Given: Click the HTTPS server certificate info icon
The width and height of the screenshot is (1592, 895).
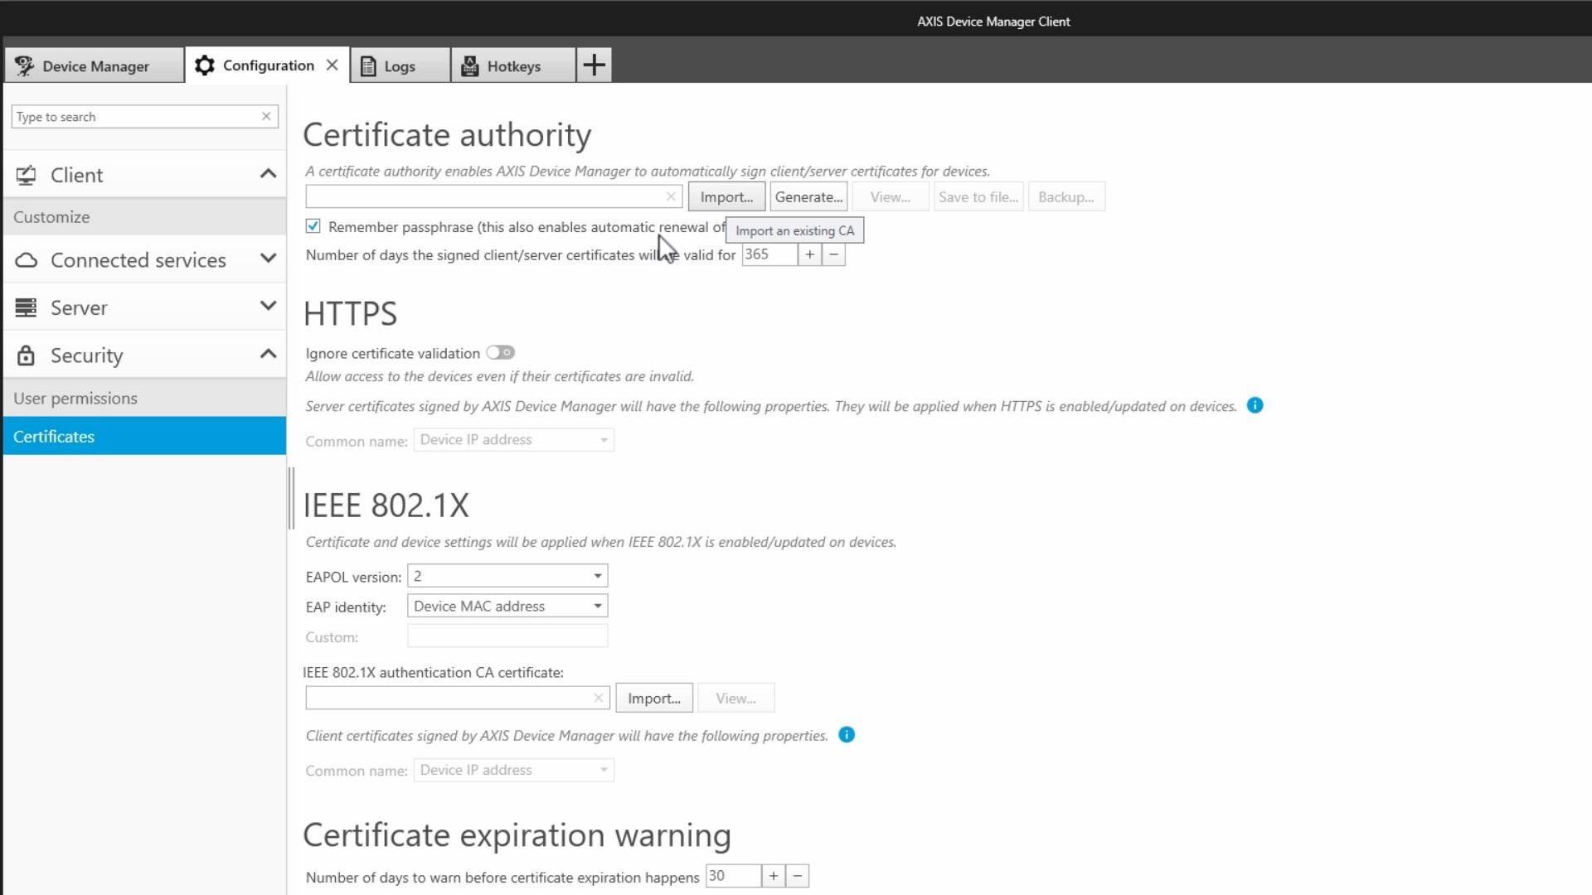Looking at the screenshot, I should point(1255,405).
